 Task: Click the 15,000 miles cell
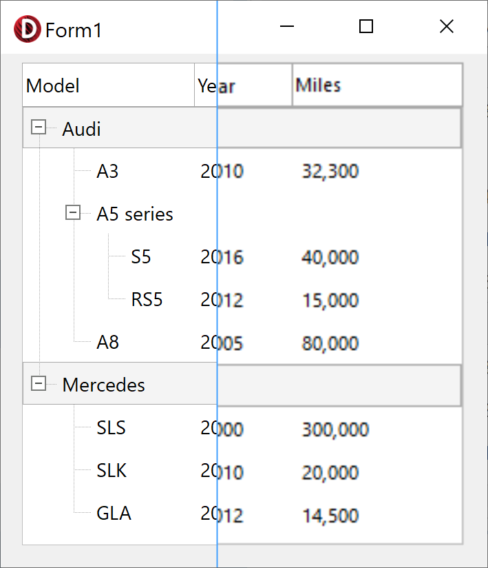click(330, 300)
